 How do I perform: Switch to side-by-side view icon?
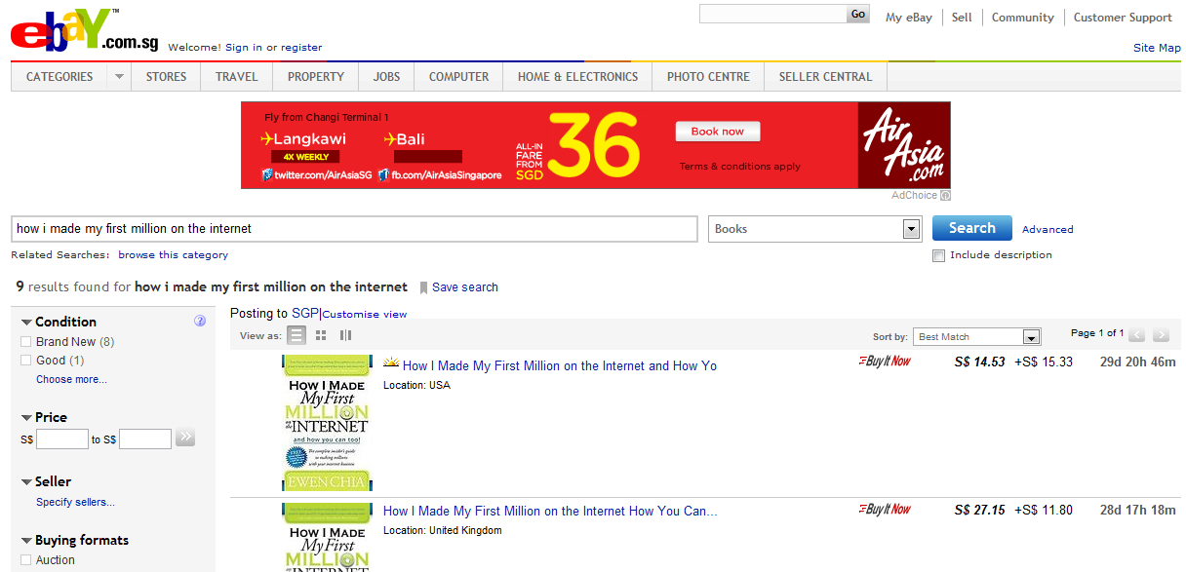345,335
